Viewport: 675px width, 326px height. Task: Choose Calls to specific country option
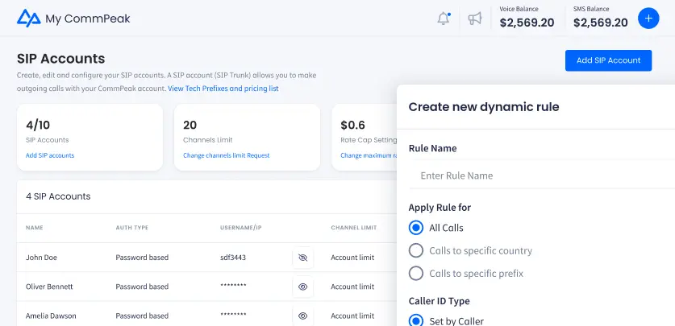416,250
